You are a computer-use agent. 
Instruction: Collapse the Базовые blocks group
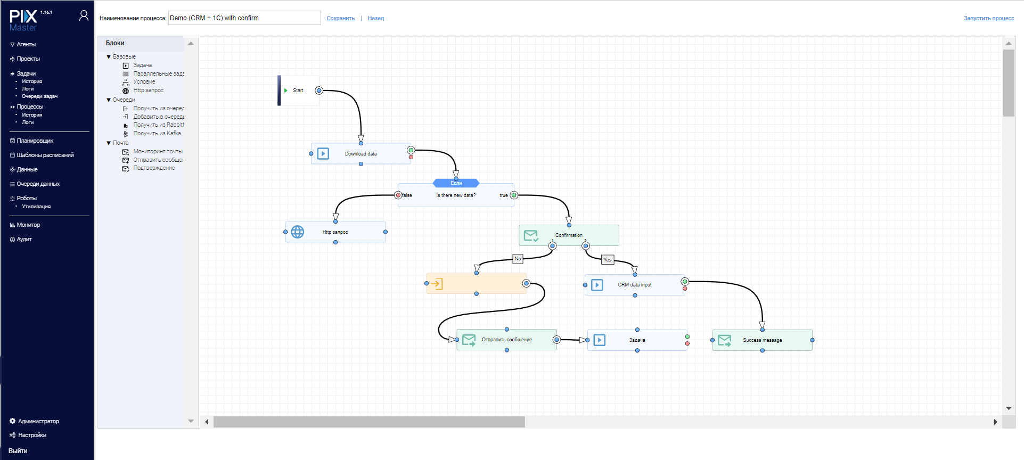[x=109, y=56]
